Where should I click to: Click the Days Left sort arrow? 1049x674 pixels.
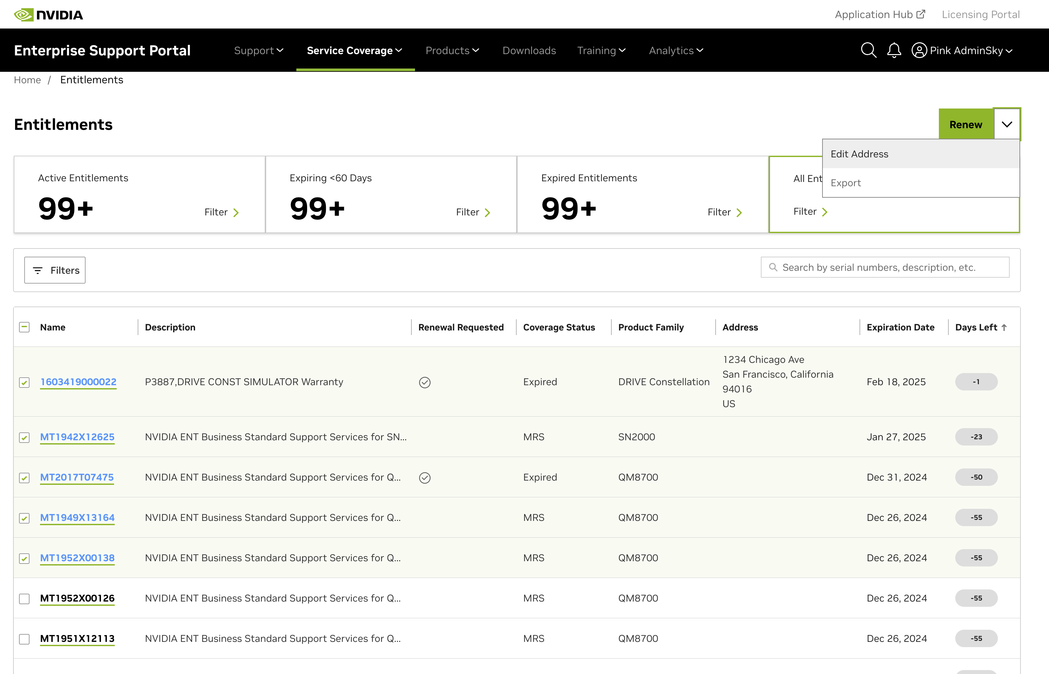[x=1004, y=327]
